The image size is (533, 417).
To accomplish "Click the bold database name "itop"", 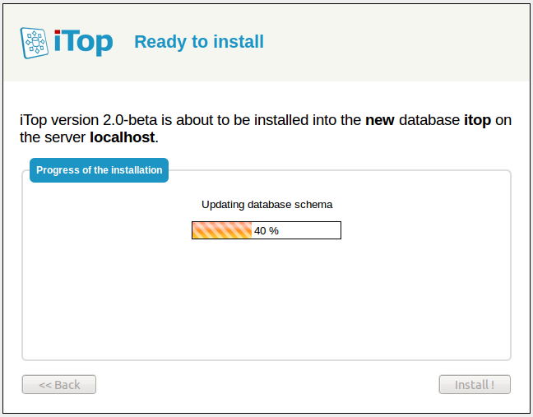I will 477,120.
